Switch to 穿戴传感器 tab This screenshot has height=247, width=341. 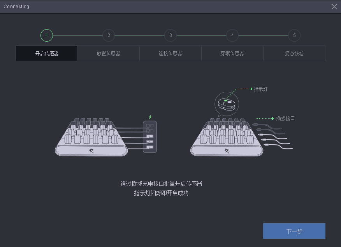click(x=232, y=53)
